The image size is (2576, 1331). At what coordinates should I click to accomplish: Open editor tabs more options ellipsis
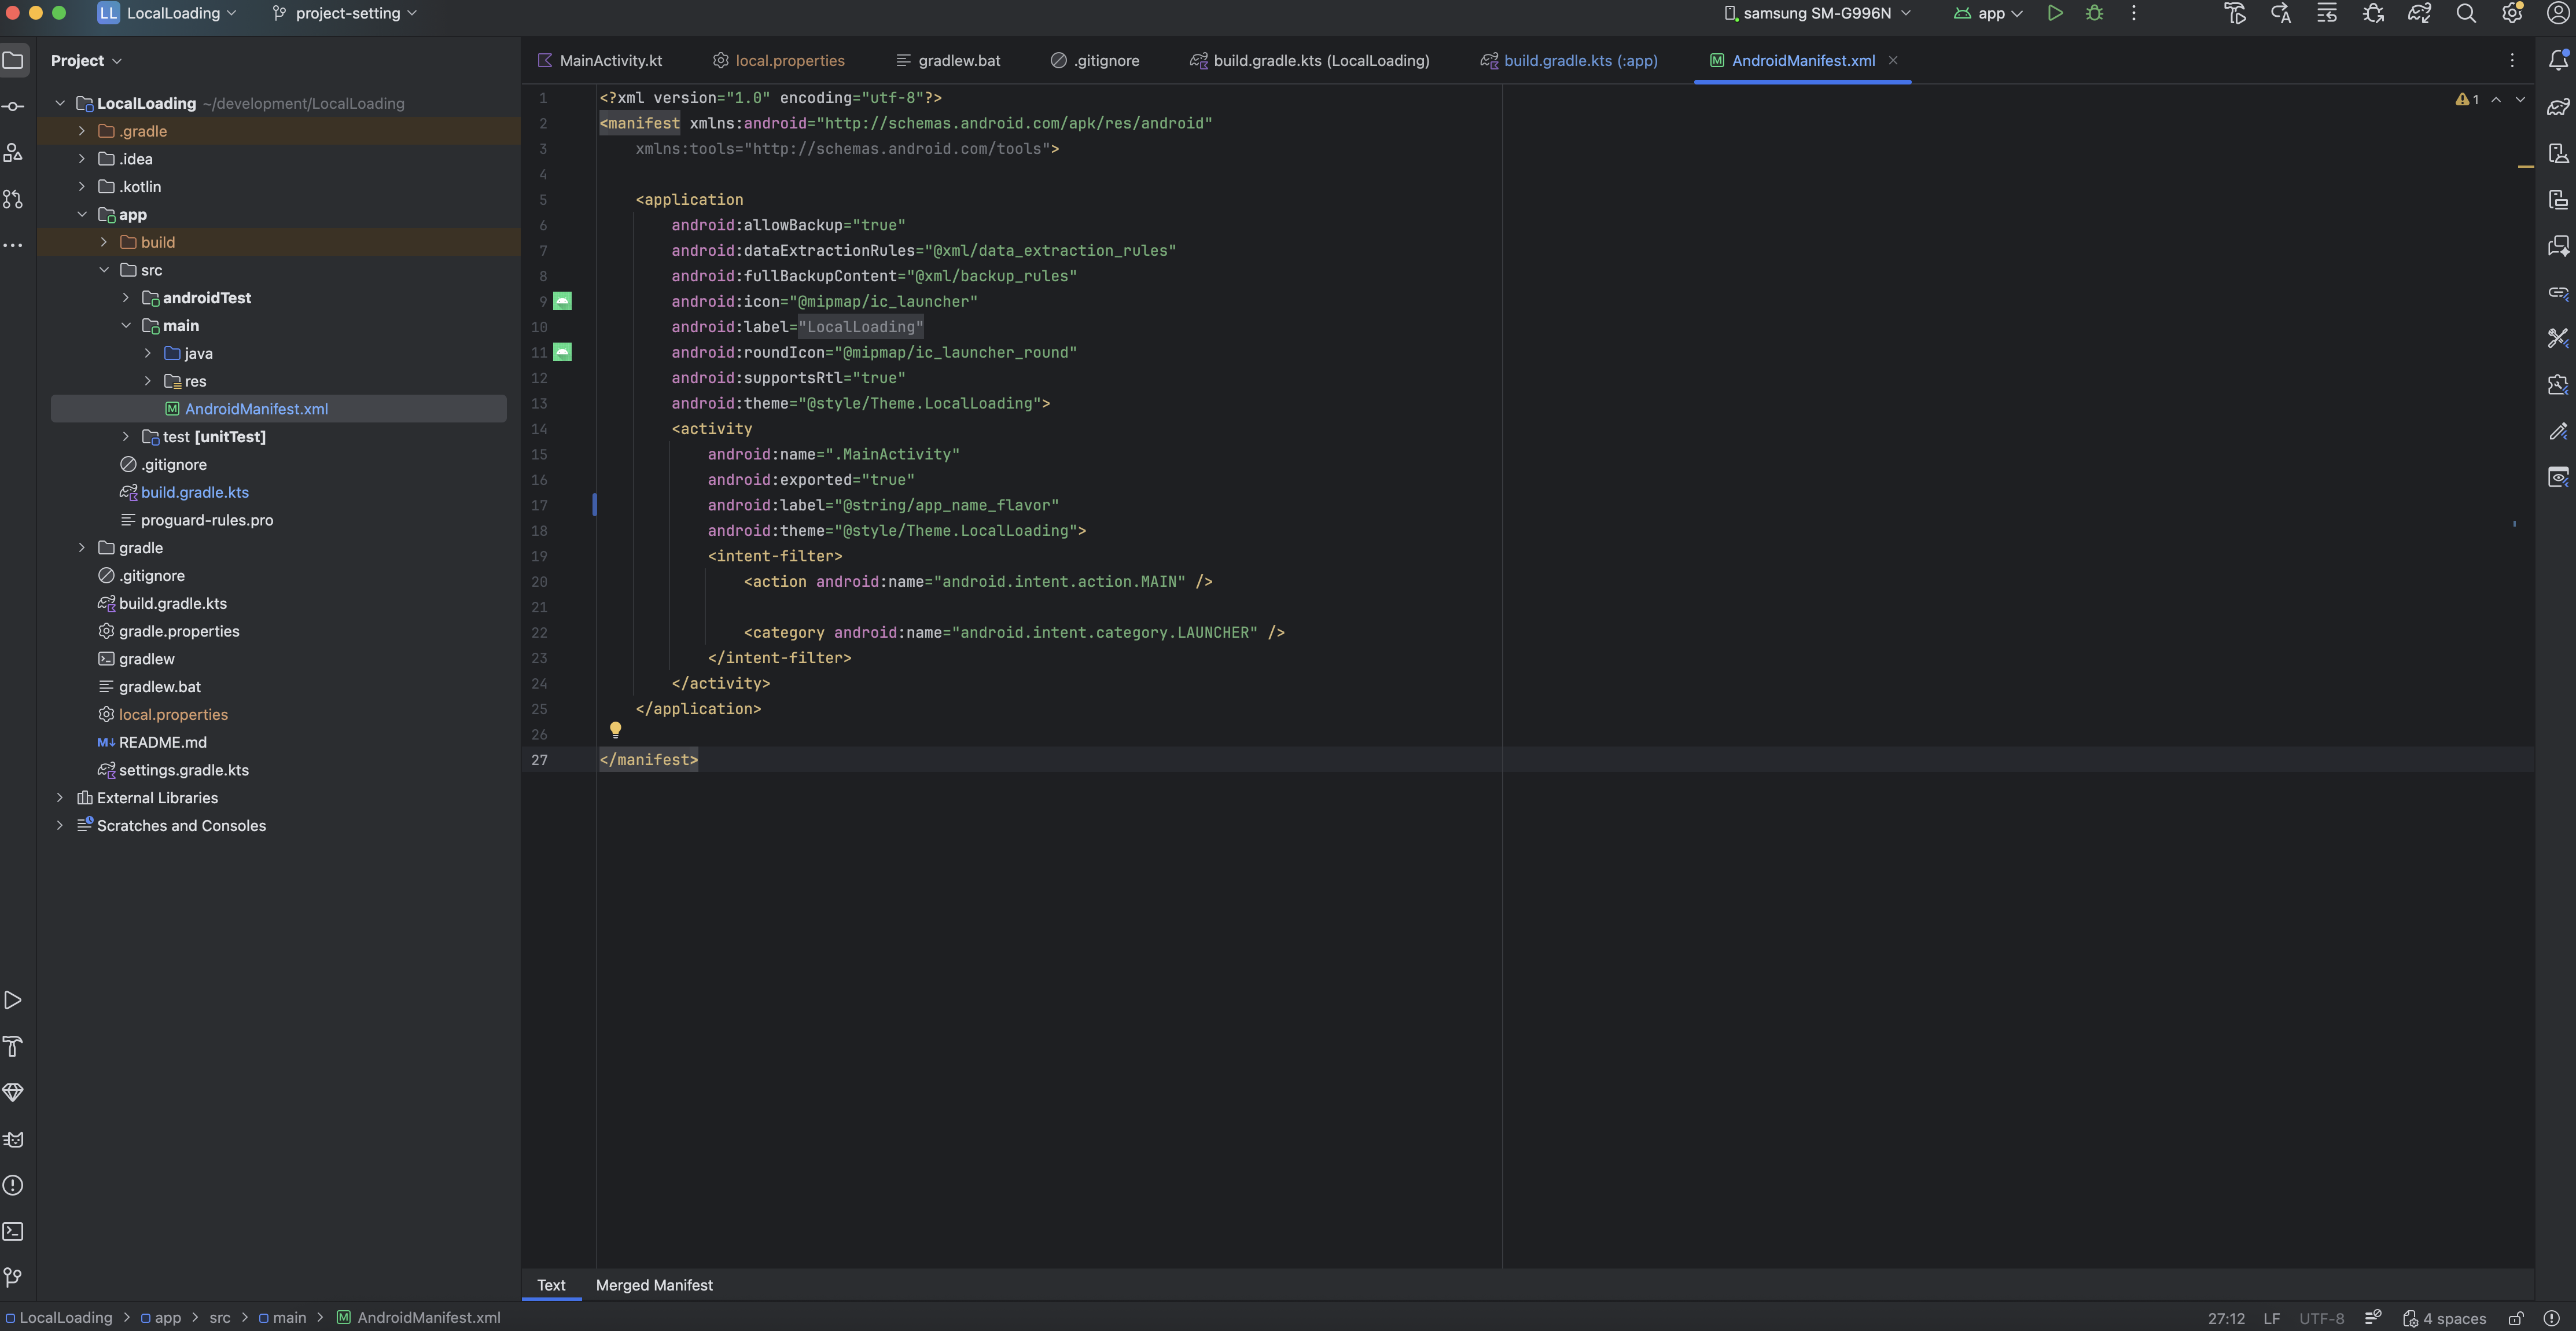2512,60
